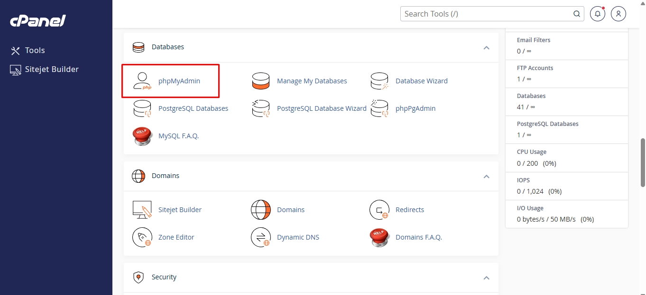Image resolution: width=646 pixels, height=295 pixels.
Task: Click the Sitejet Builder icon in Domains
Action: [142, 210]
